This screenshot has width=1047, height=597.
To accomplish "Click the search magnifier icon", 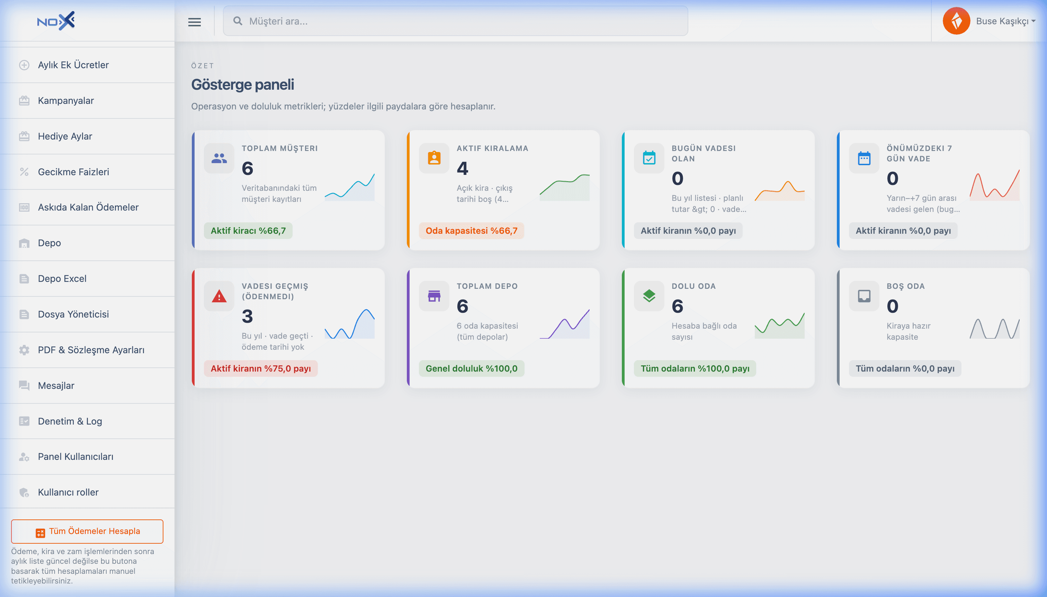I will (238, 21).
